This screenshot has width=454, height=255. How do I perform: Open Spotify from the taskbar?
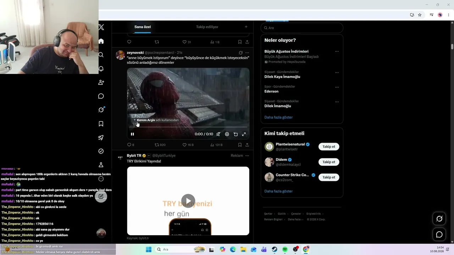285,249
